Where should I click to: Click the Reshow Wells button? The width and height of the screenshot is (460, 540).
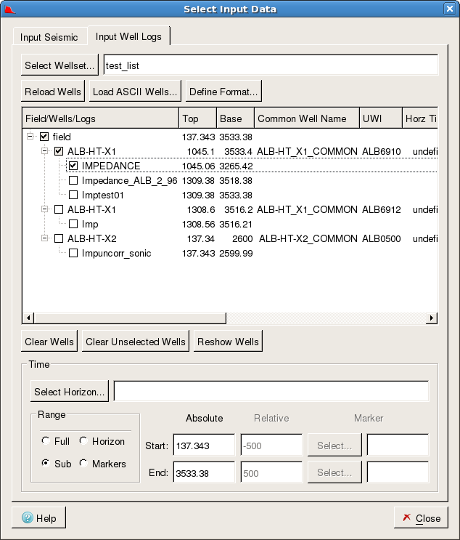click(228, 342)
